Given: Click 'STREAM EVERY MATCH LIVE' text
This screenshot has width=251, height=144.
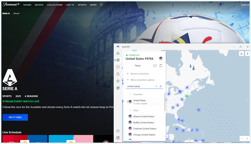Looking at the screenshot, I should click(21, 101).
